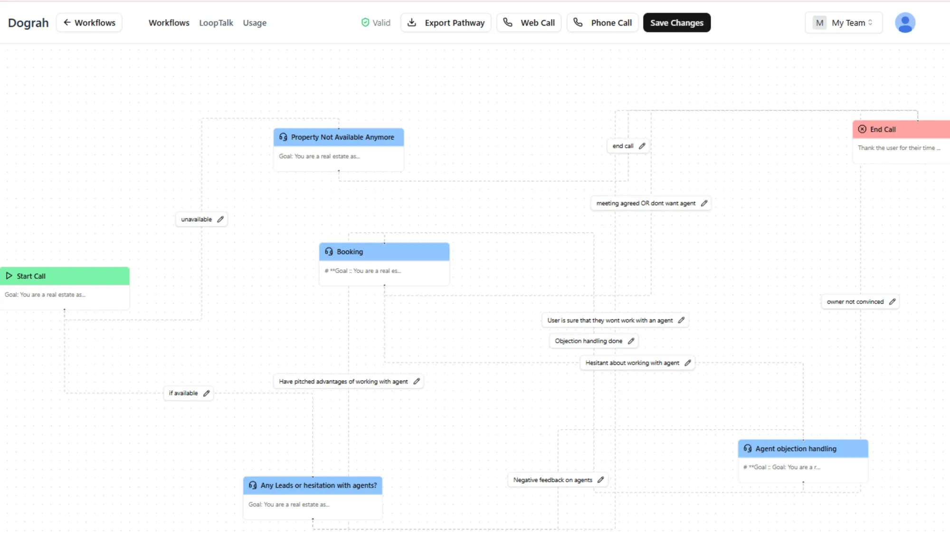Click the play icon on Start Call node

click(9, 276)
